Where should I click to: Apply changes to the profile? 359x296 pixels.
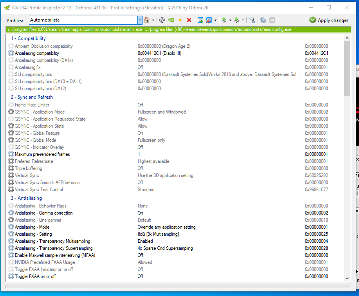pos(329,20)
